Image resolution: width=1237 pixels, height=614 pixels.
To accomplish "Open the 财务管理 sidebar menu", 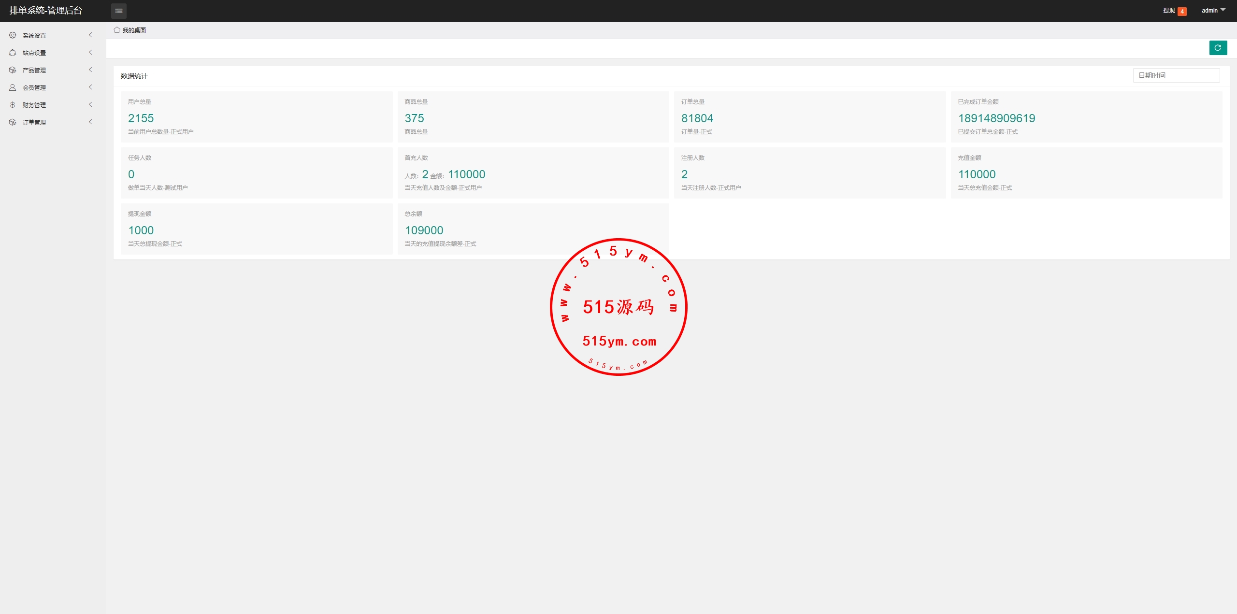I will coord(34,105).
